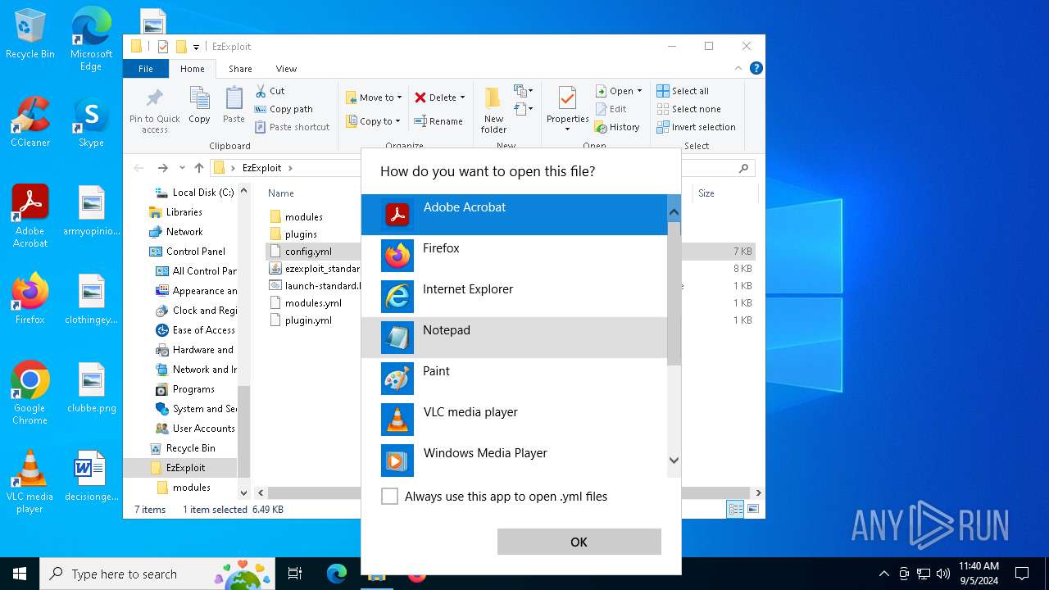Switch to details view icon
This screenshot has height=590, width=1049.
pos(735,509)
